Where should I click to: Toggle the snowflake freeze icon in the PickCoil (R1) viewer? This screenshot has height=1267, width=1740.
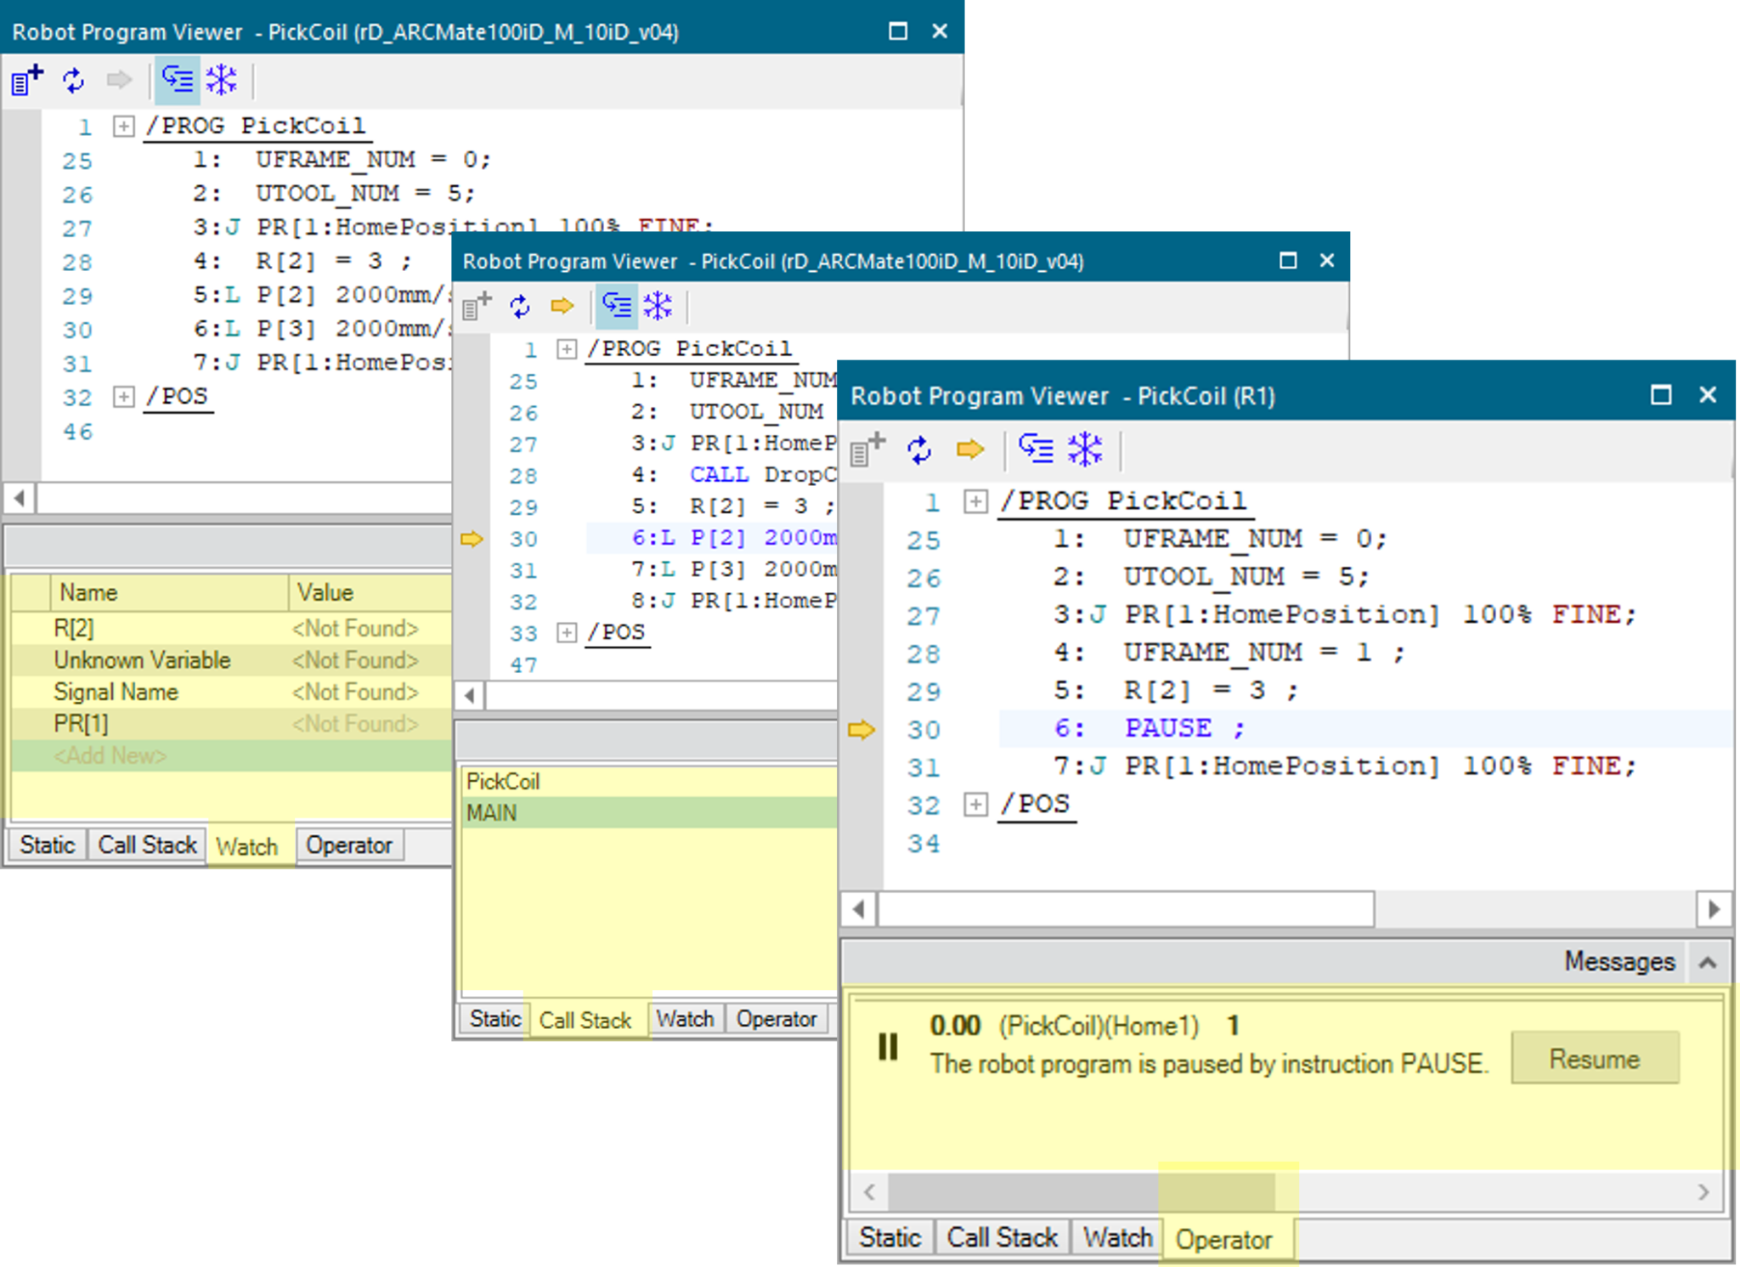[1085, 450]
